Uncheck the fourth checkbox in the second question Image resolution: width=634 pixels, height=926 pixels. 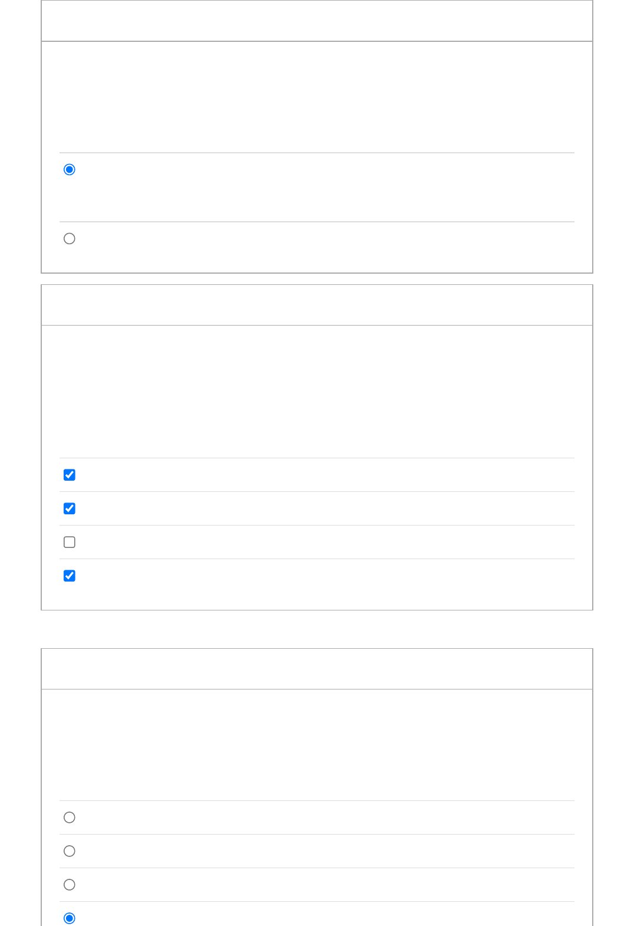click(70, 576)
